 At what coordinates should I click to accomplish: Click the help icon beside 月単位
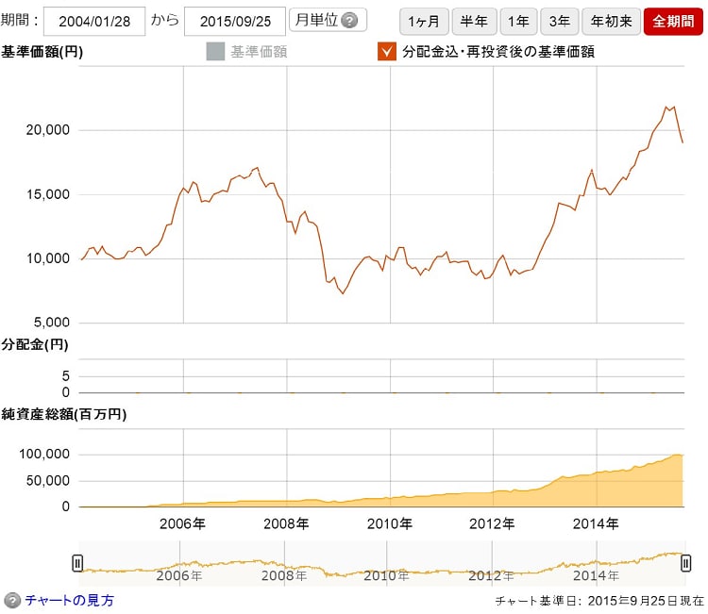pos(350,21)
